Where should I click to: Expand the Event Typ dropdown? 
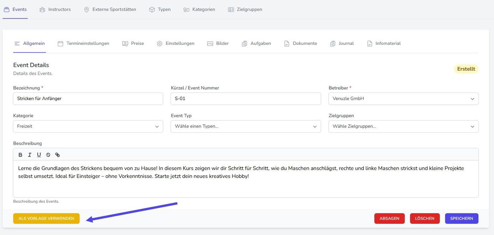246,126
